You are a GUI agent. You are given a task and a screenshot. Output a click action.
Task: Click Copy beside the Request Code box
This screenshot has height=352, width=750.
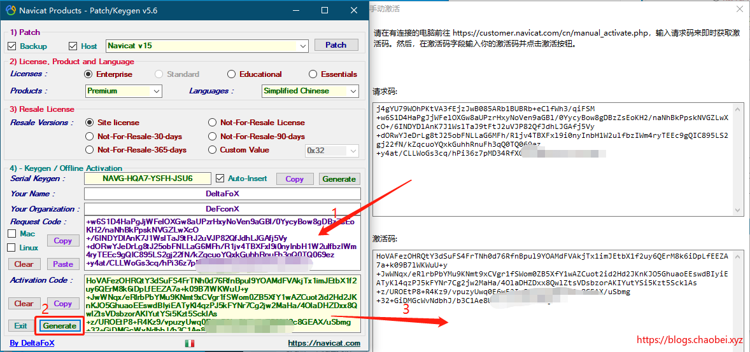[x=62, y=241]
